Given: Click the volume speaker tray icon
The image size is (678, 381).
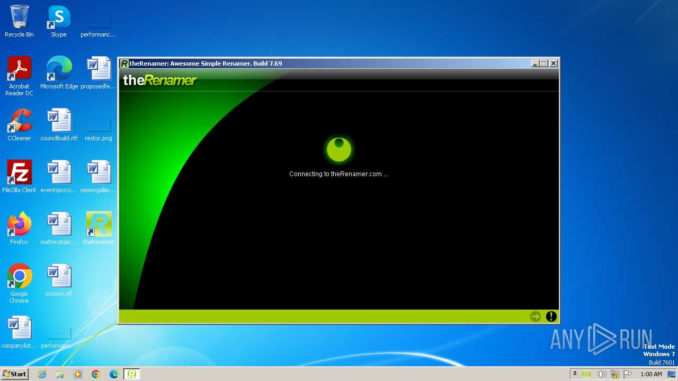Looking at the screenshot, I should 602,374.
